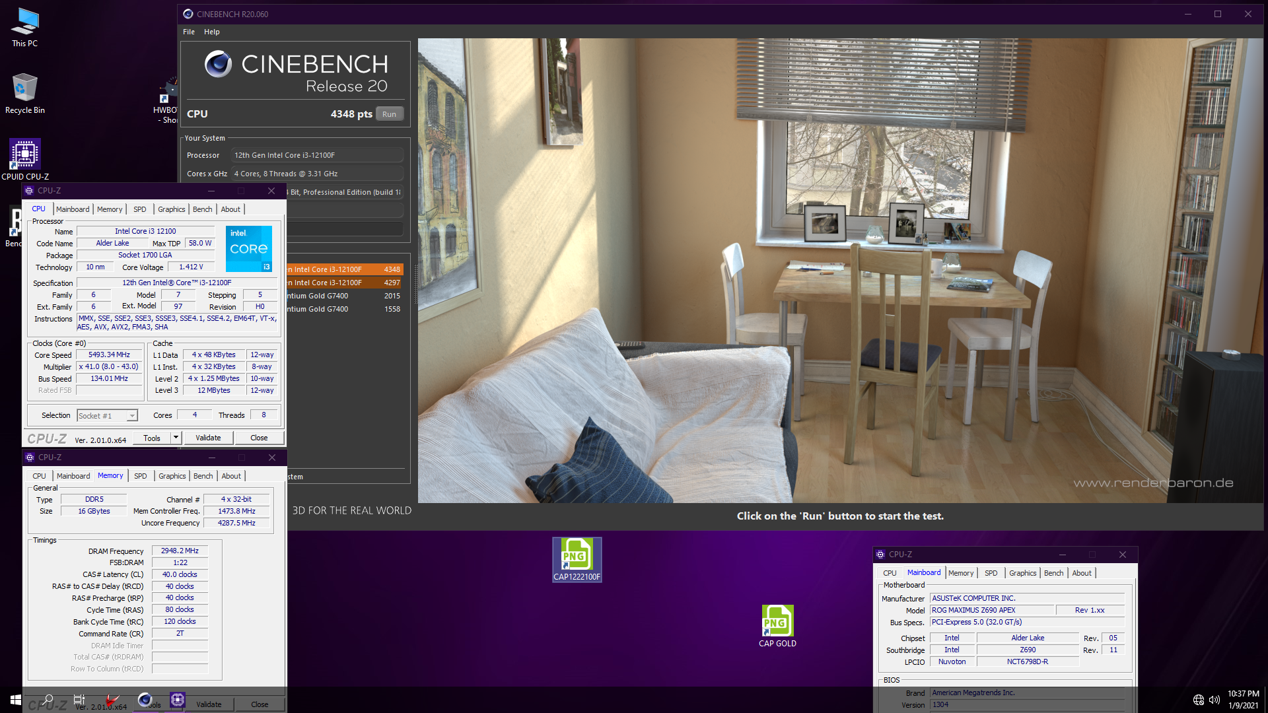Click Close in the CPU-Z CPU window
Image resolution: width=1268 pixels, height=713 pixels.
(x=259, y=438)
